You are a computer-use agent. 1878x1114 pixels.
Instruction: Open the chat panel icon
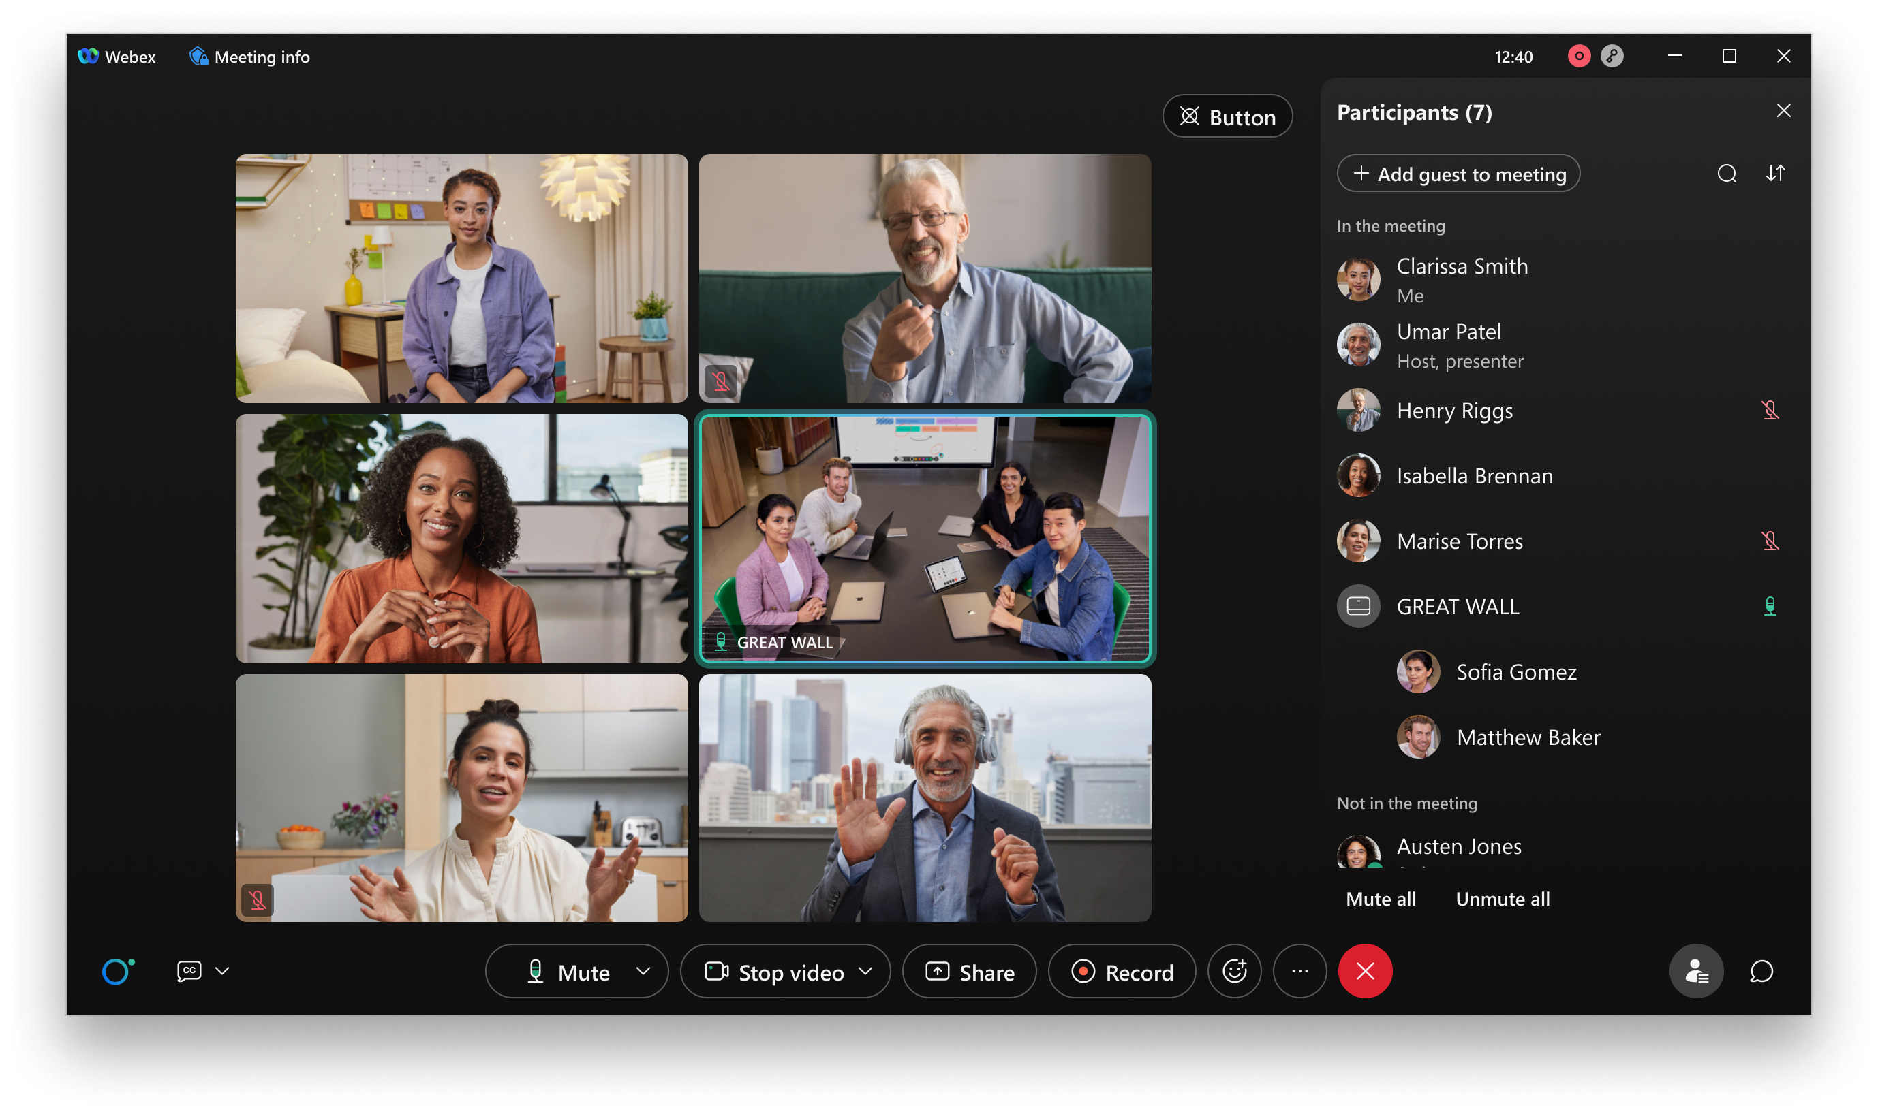click(1761, 970)
